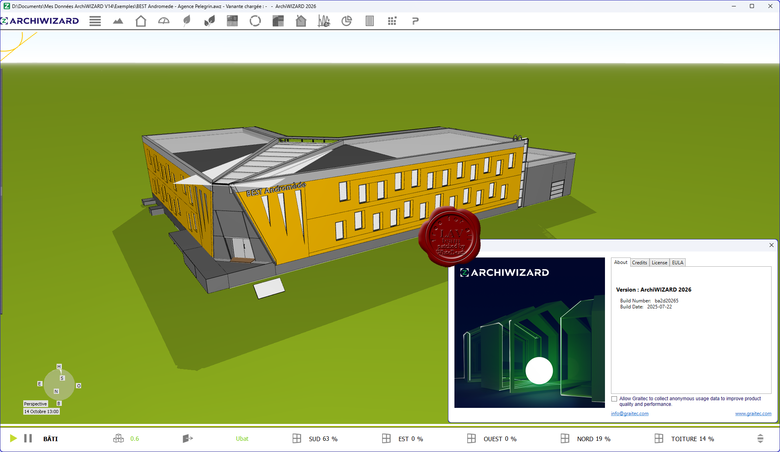Viewport: 780px width, 452px height.
Task: Open the circular ring toolbar icon
Action: (255, 21)
